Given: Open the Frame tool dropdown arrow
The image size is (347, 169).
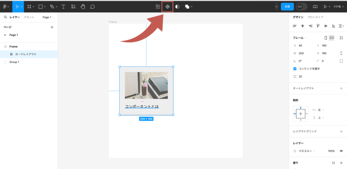Looking at the screenshot, I should click(34, 7).
